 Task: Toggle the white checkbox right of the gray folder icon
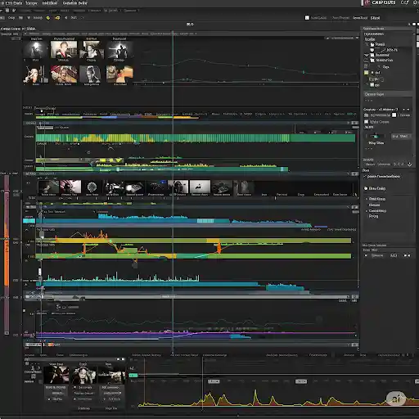tap(394, 115)
